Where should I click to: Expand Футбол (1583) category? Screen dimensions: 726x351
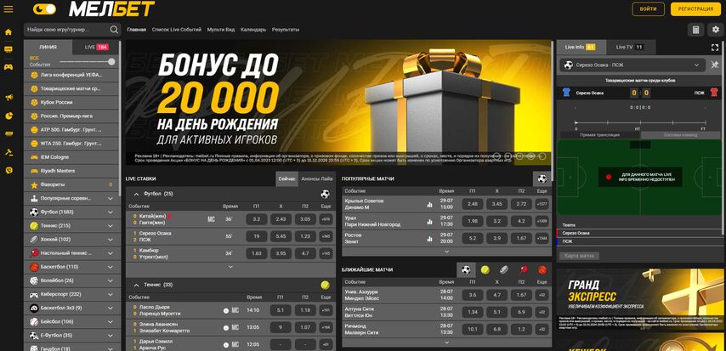click(x=71, y=212)
